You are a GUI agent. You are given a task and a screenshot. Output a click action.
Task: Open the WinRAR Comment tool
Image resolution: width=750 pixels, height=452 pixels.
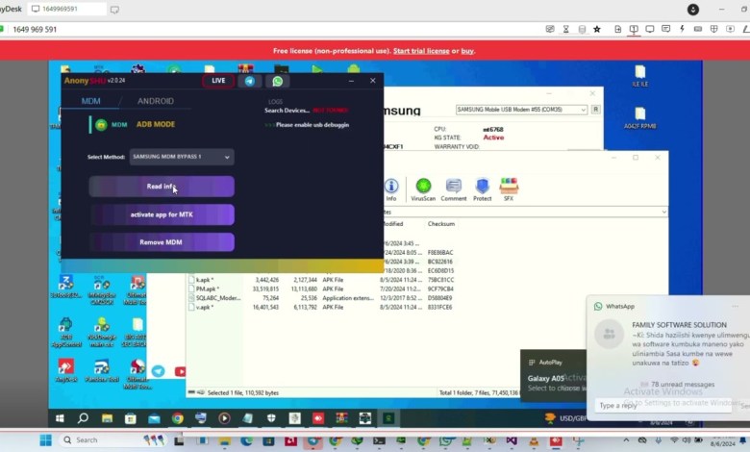pos(454,187)
